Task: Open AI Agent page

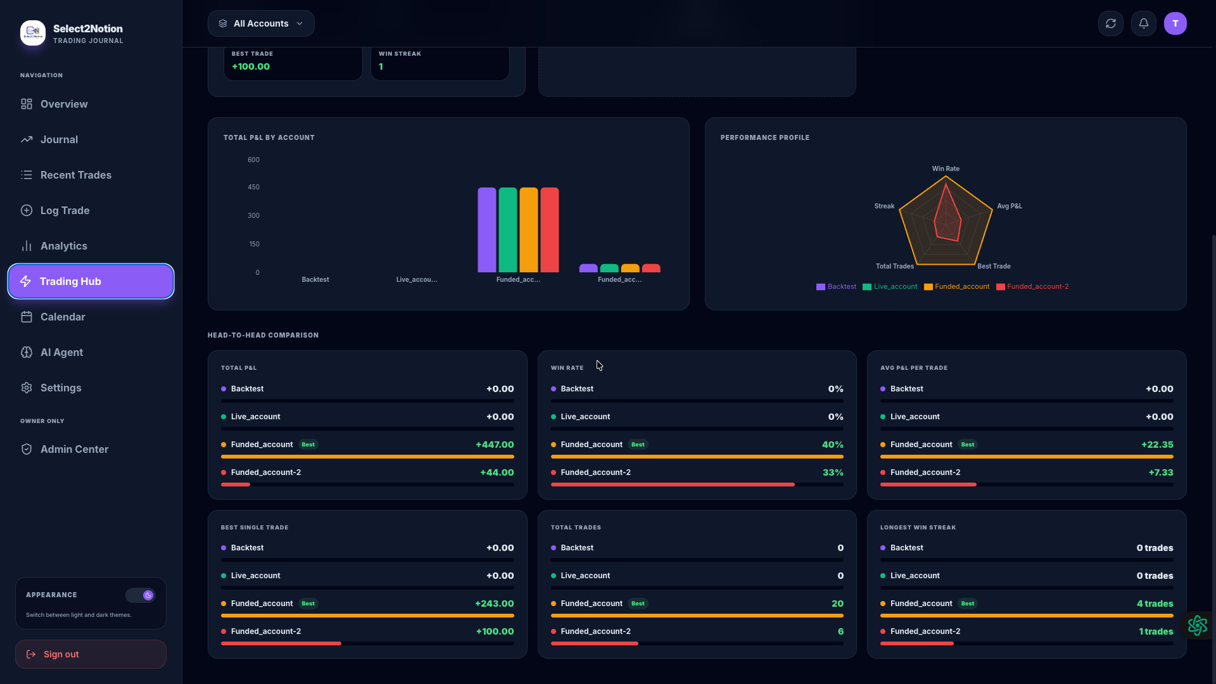Action: (x=91, y=352)
